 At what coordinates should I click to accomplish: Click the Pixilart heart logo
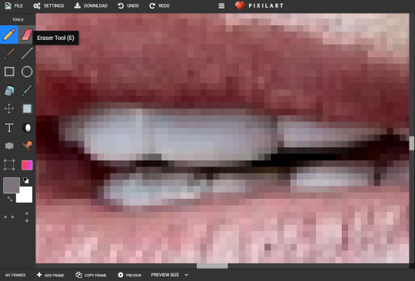240,5
